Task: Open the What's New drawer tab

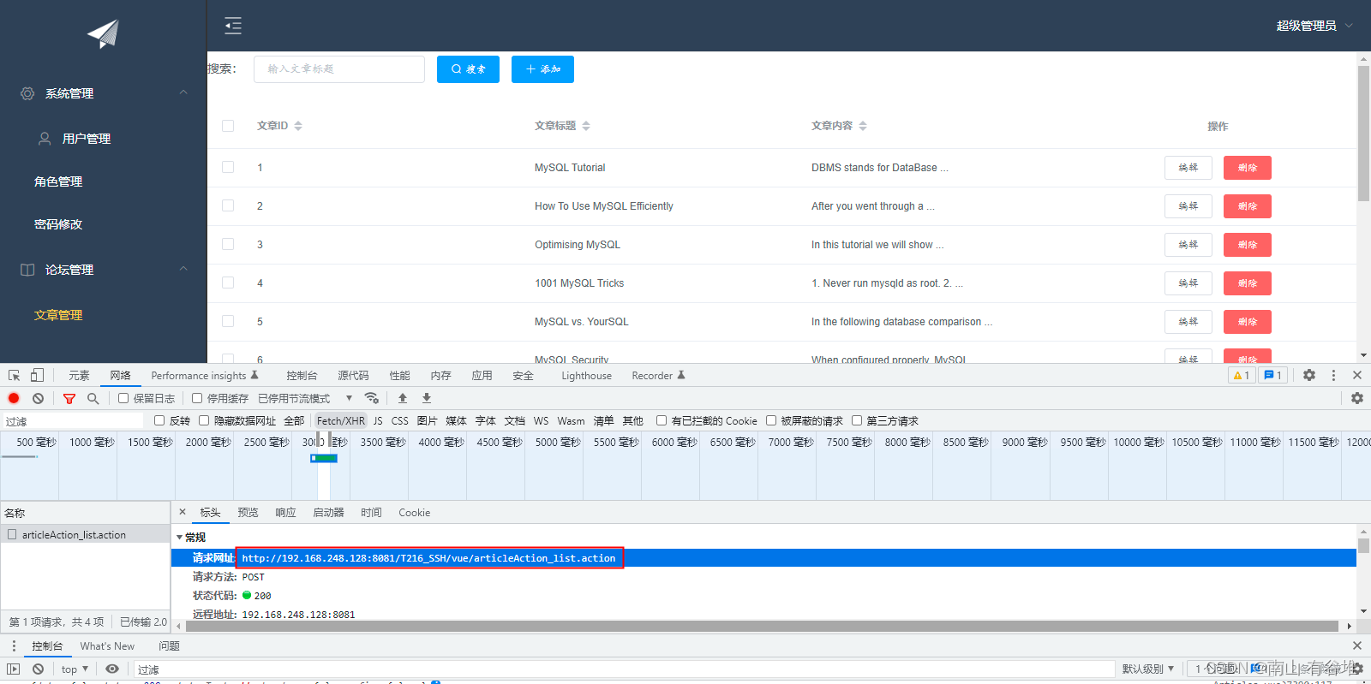Action: [x=107, y=645]
